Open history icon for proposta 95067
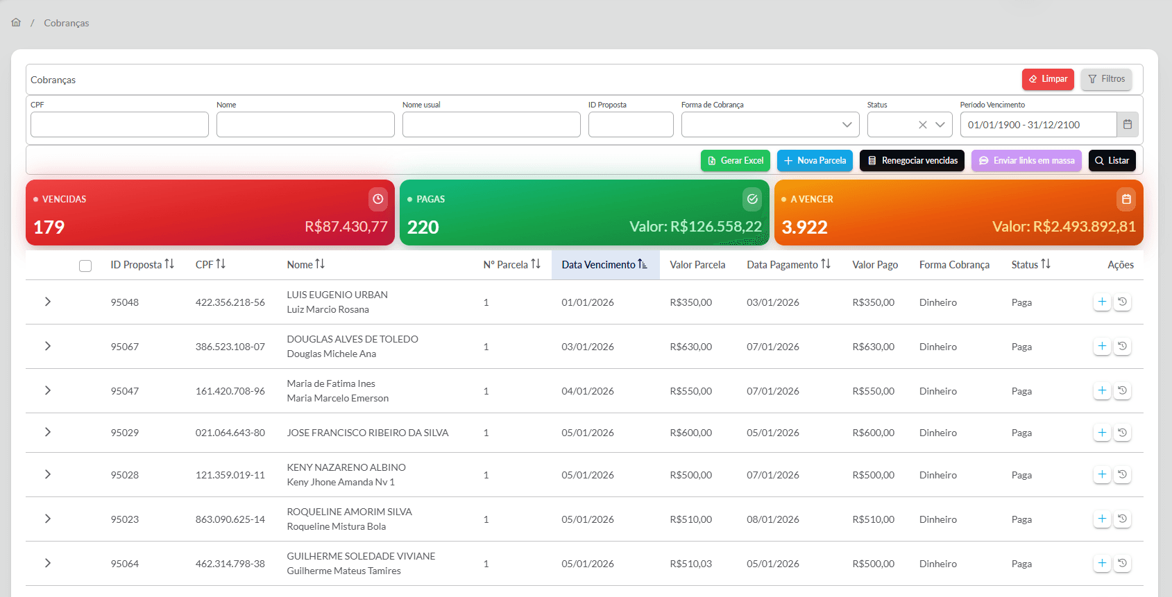The height and width of the screenshot is (597, 1172). (x=1122, y=346)
